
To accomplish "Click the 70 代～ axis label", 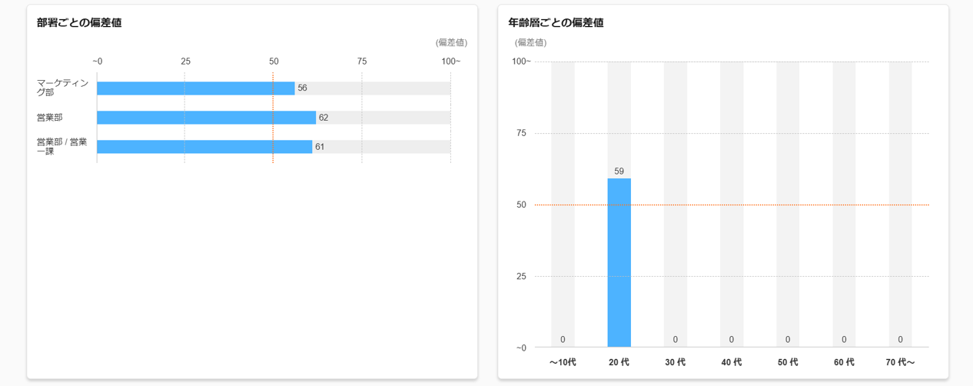I will 900,362.
